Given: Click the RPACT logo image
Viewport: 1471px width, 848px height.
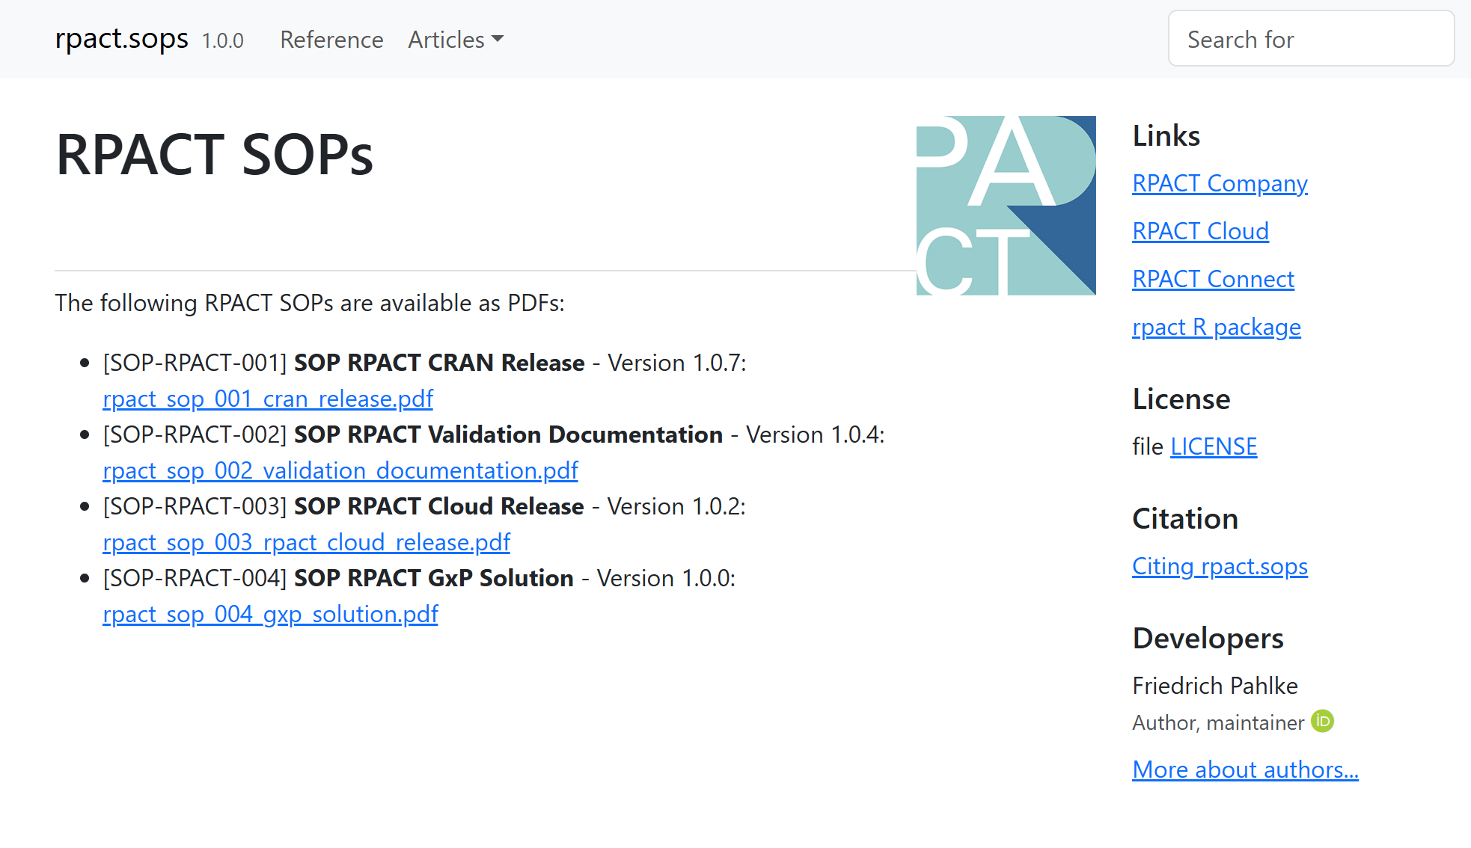Looking at the screenshot, I should [x=1006, y=206].
